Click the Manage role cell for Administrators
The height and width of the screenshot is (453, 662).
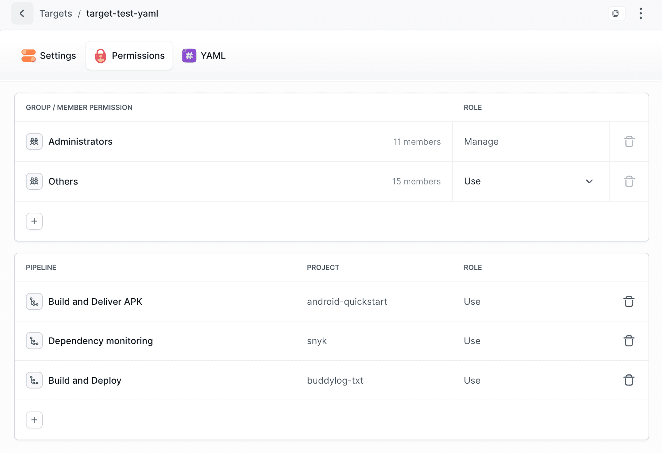point(481,141)
